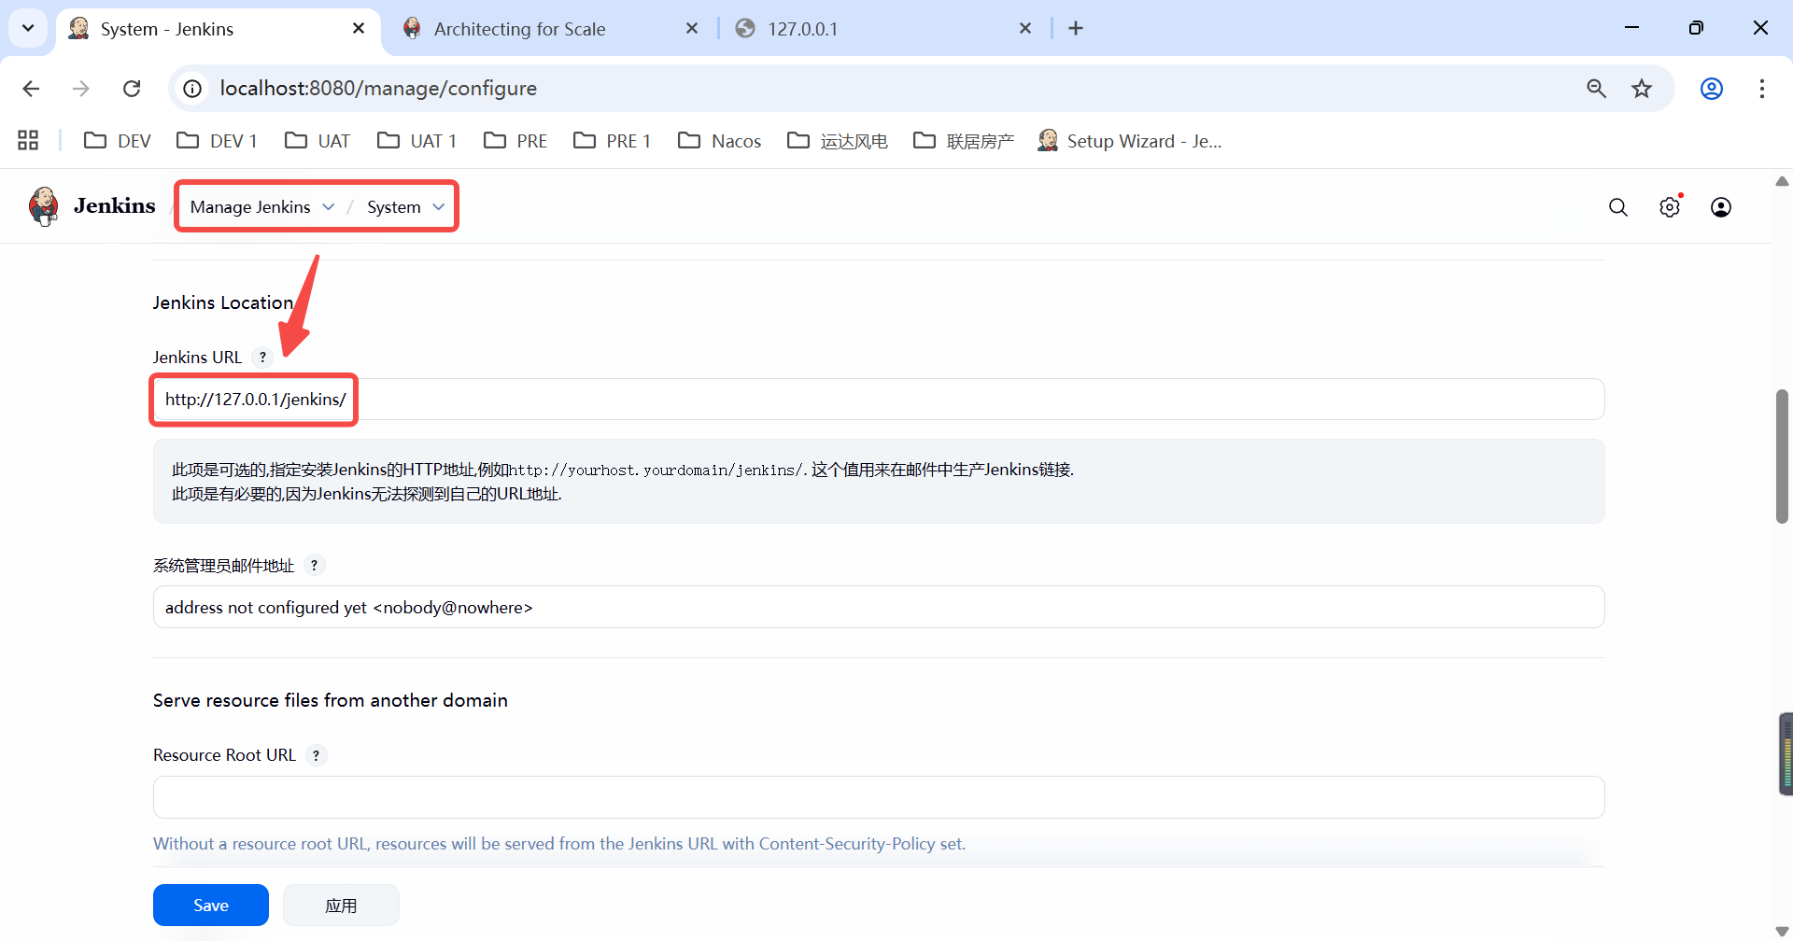Focus the empty Resource Root URL field
Image resolution: width=1793 pixels, height=941 pixels.
point(879,797)
